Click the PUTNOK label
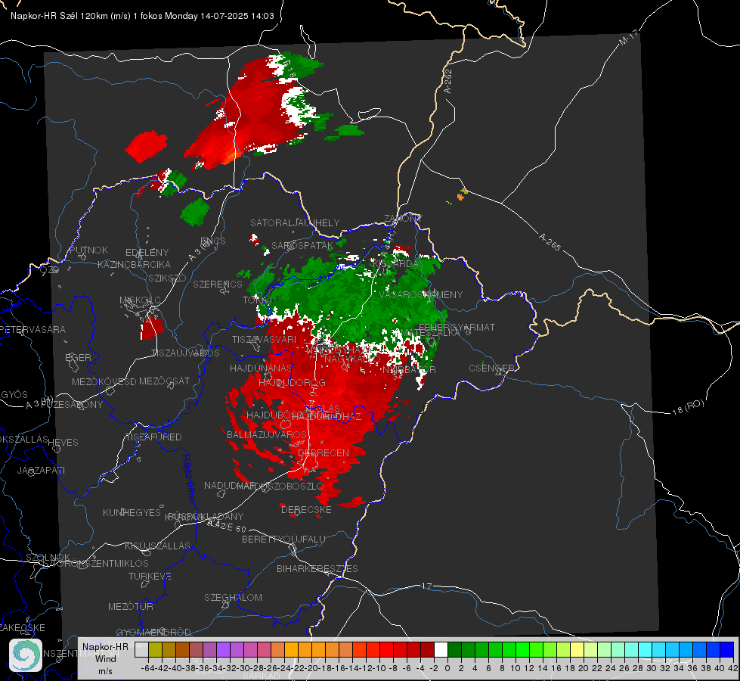 tap(88, 250)
